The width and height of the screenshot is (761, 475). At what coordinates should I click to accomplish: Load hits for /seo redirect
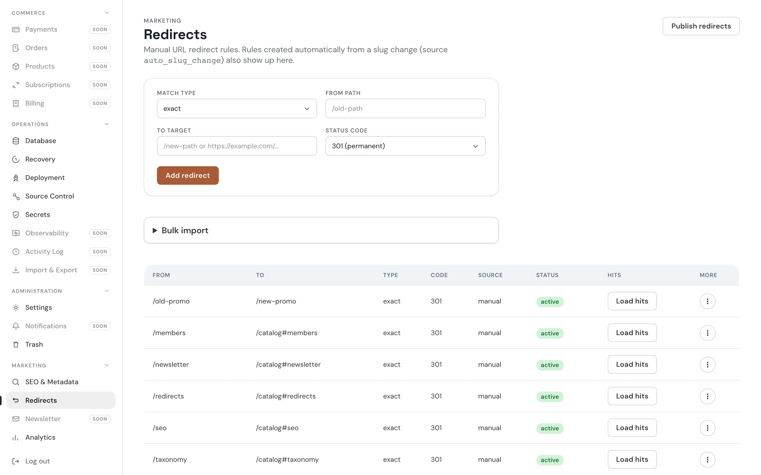pos(632,428)
